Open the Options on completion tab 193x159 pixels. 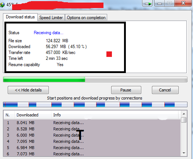(86, 18)
